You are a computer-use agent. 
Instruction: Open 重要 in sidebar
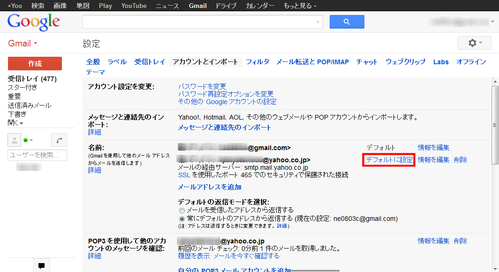point(15,97)
